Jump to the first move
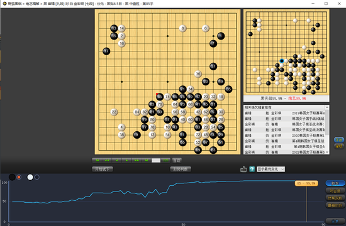346x226 pixels. (x=97, y=160)
